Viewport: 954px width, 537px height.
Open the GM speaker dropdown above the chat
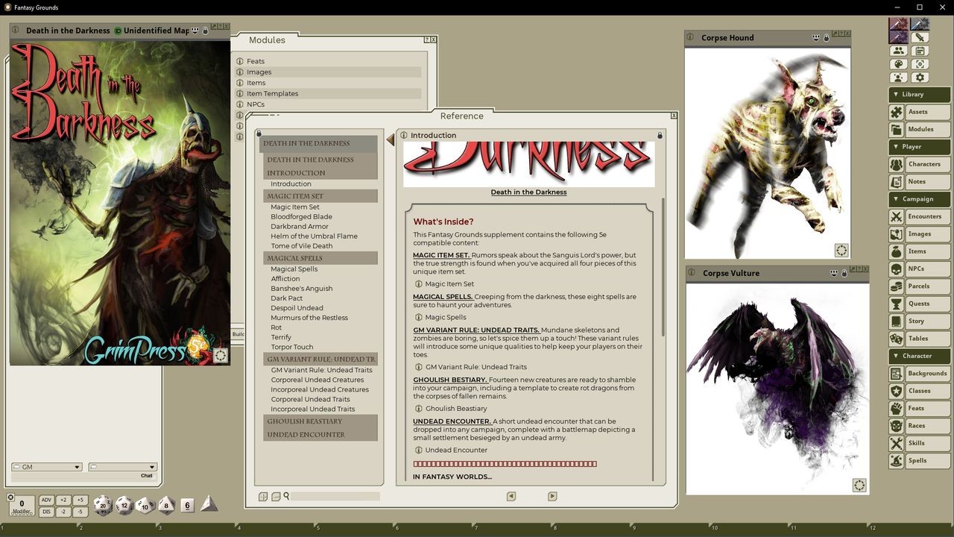click(46, 466)
